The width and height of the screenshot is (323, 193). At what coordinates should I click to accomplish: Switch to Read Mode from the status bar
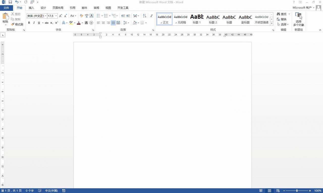(261, 190)
